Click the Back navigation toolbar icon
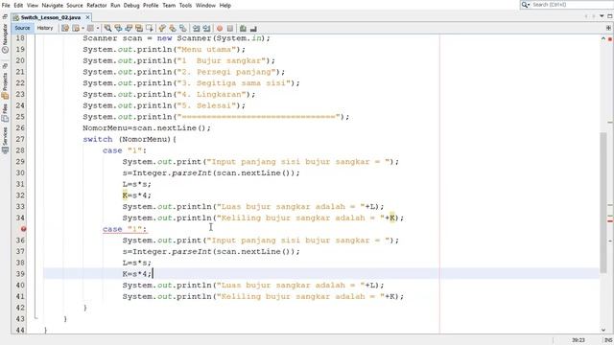Viewport: 614px width, 345px height. click(x=76, y=28)
